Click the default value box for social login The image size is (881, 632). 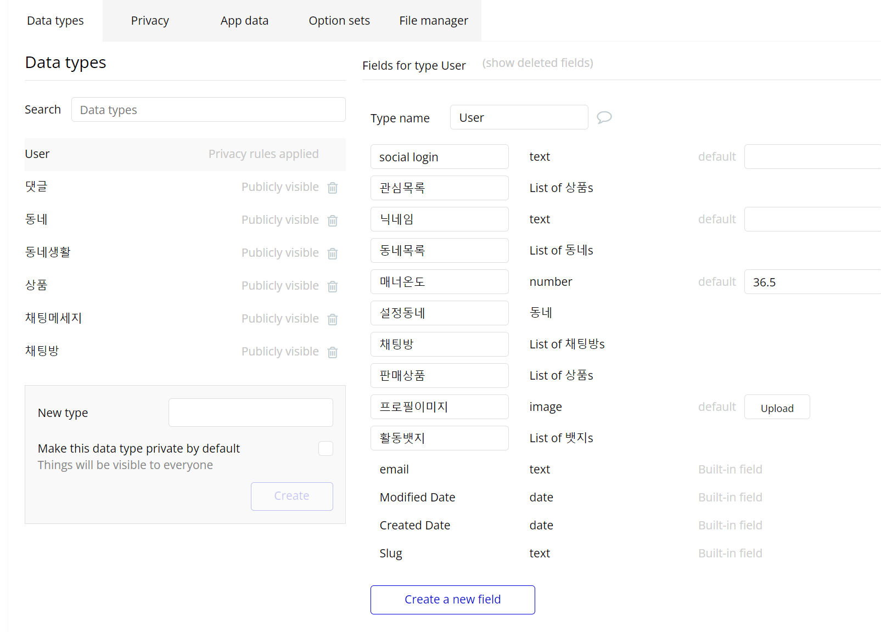point(812,157)
